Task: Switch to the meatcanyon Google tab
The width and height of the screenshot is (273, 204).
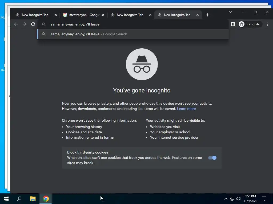Action: click(x=84, y=15)
